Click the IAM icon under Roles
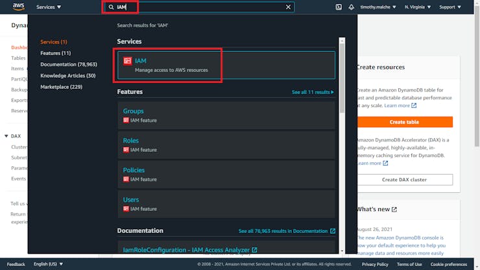This screenshot has width=480, height=270. point(126,149)
